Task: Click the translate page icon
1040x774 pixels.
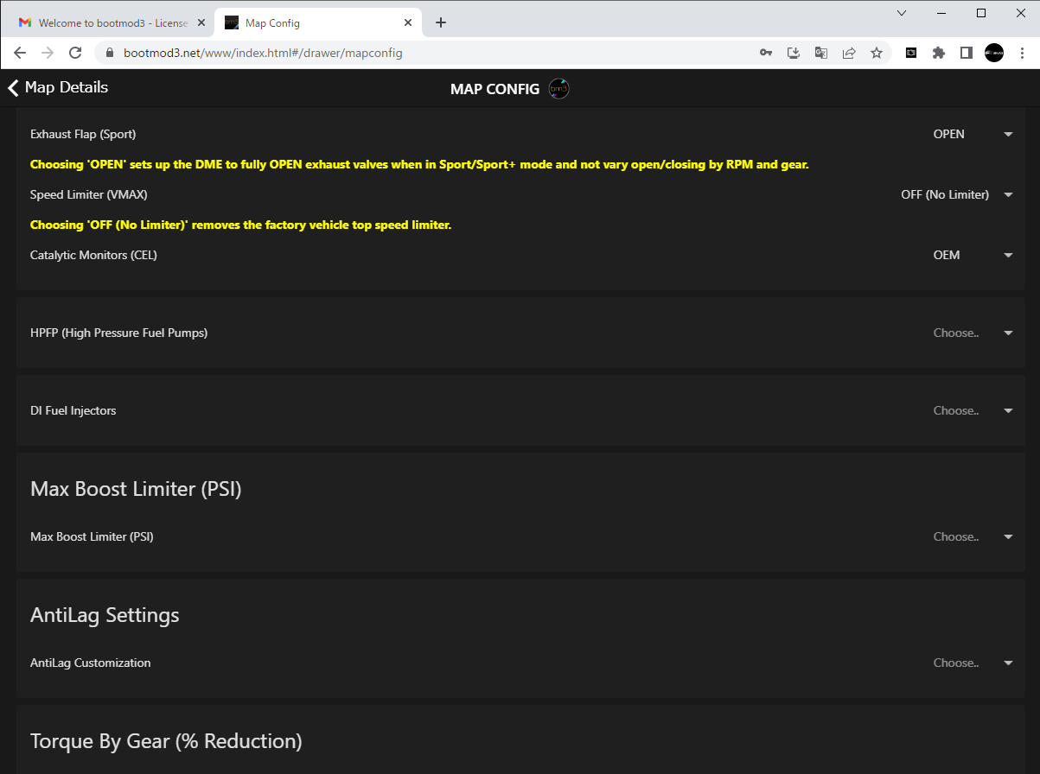Action: coord(821,53)
